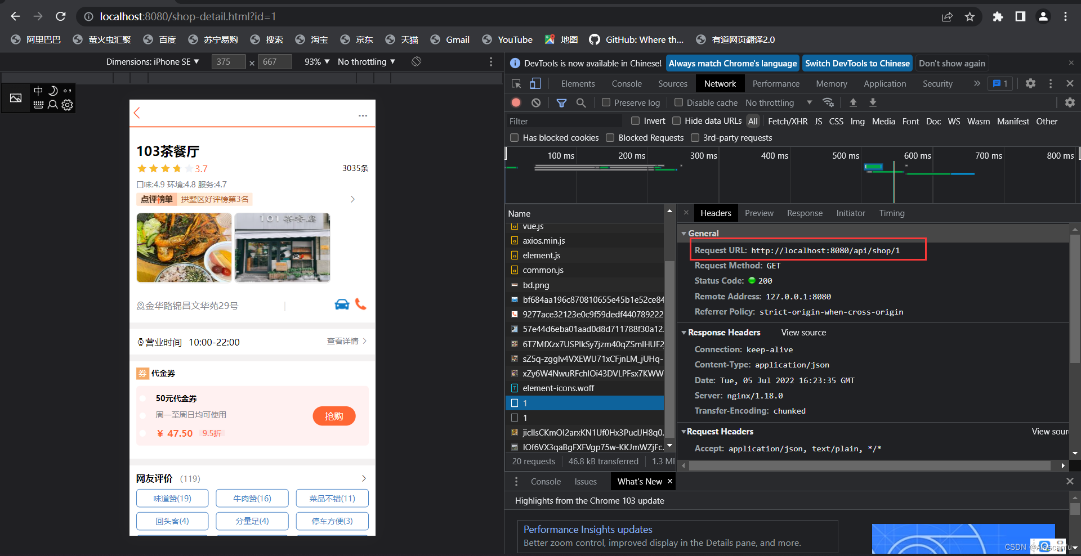Open DevTools settings gear

click(1030, 83)
